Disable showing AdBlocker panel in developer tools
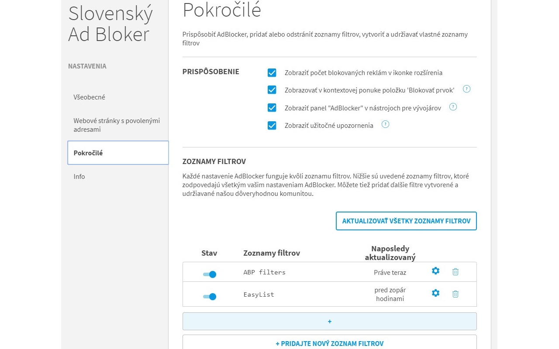The height and width of the screenshot is (349, 559). (272, 107)
